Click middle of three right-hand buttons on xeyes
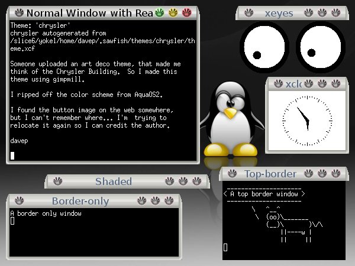Viewport: 355px width, 266px height. pyautogui.click(x=322, y=12)
